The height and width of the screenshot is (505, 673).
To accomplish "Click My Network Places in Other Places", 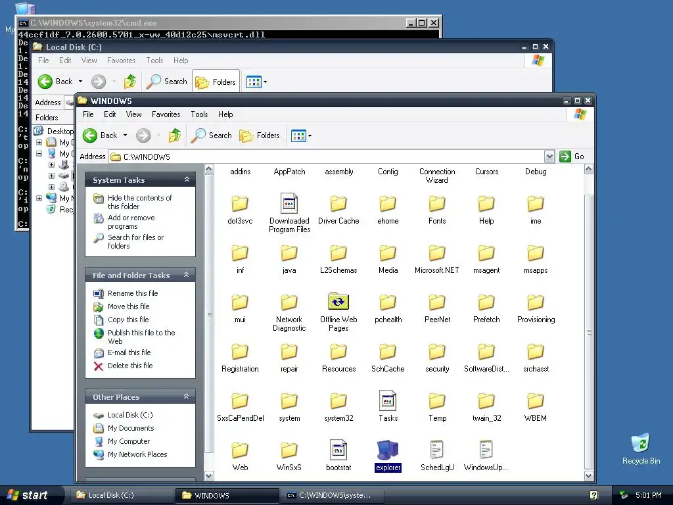I will (x=137, y=454).
